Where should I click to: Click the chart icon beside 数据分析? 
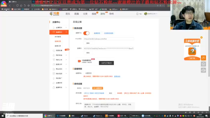[x=54, y=64]
